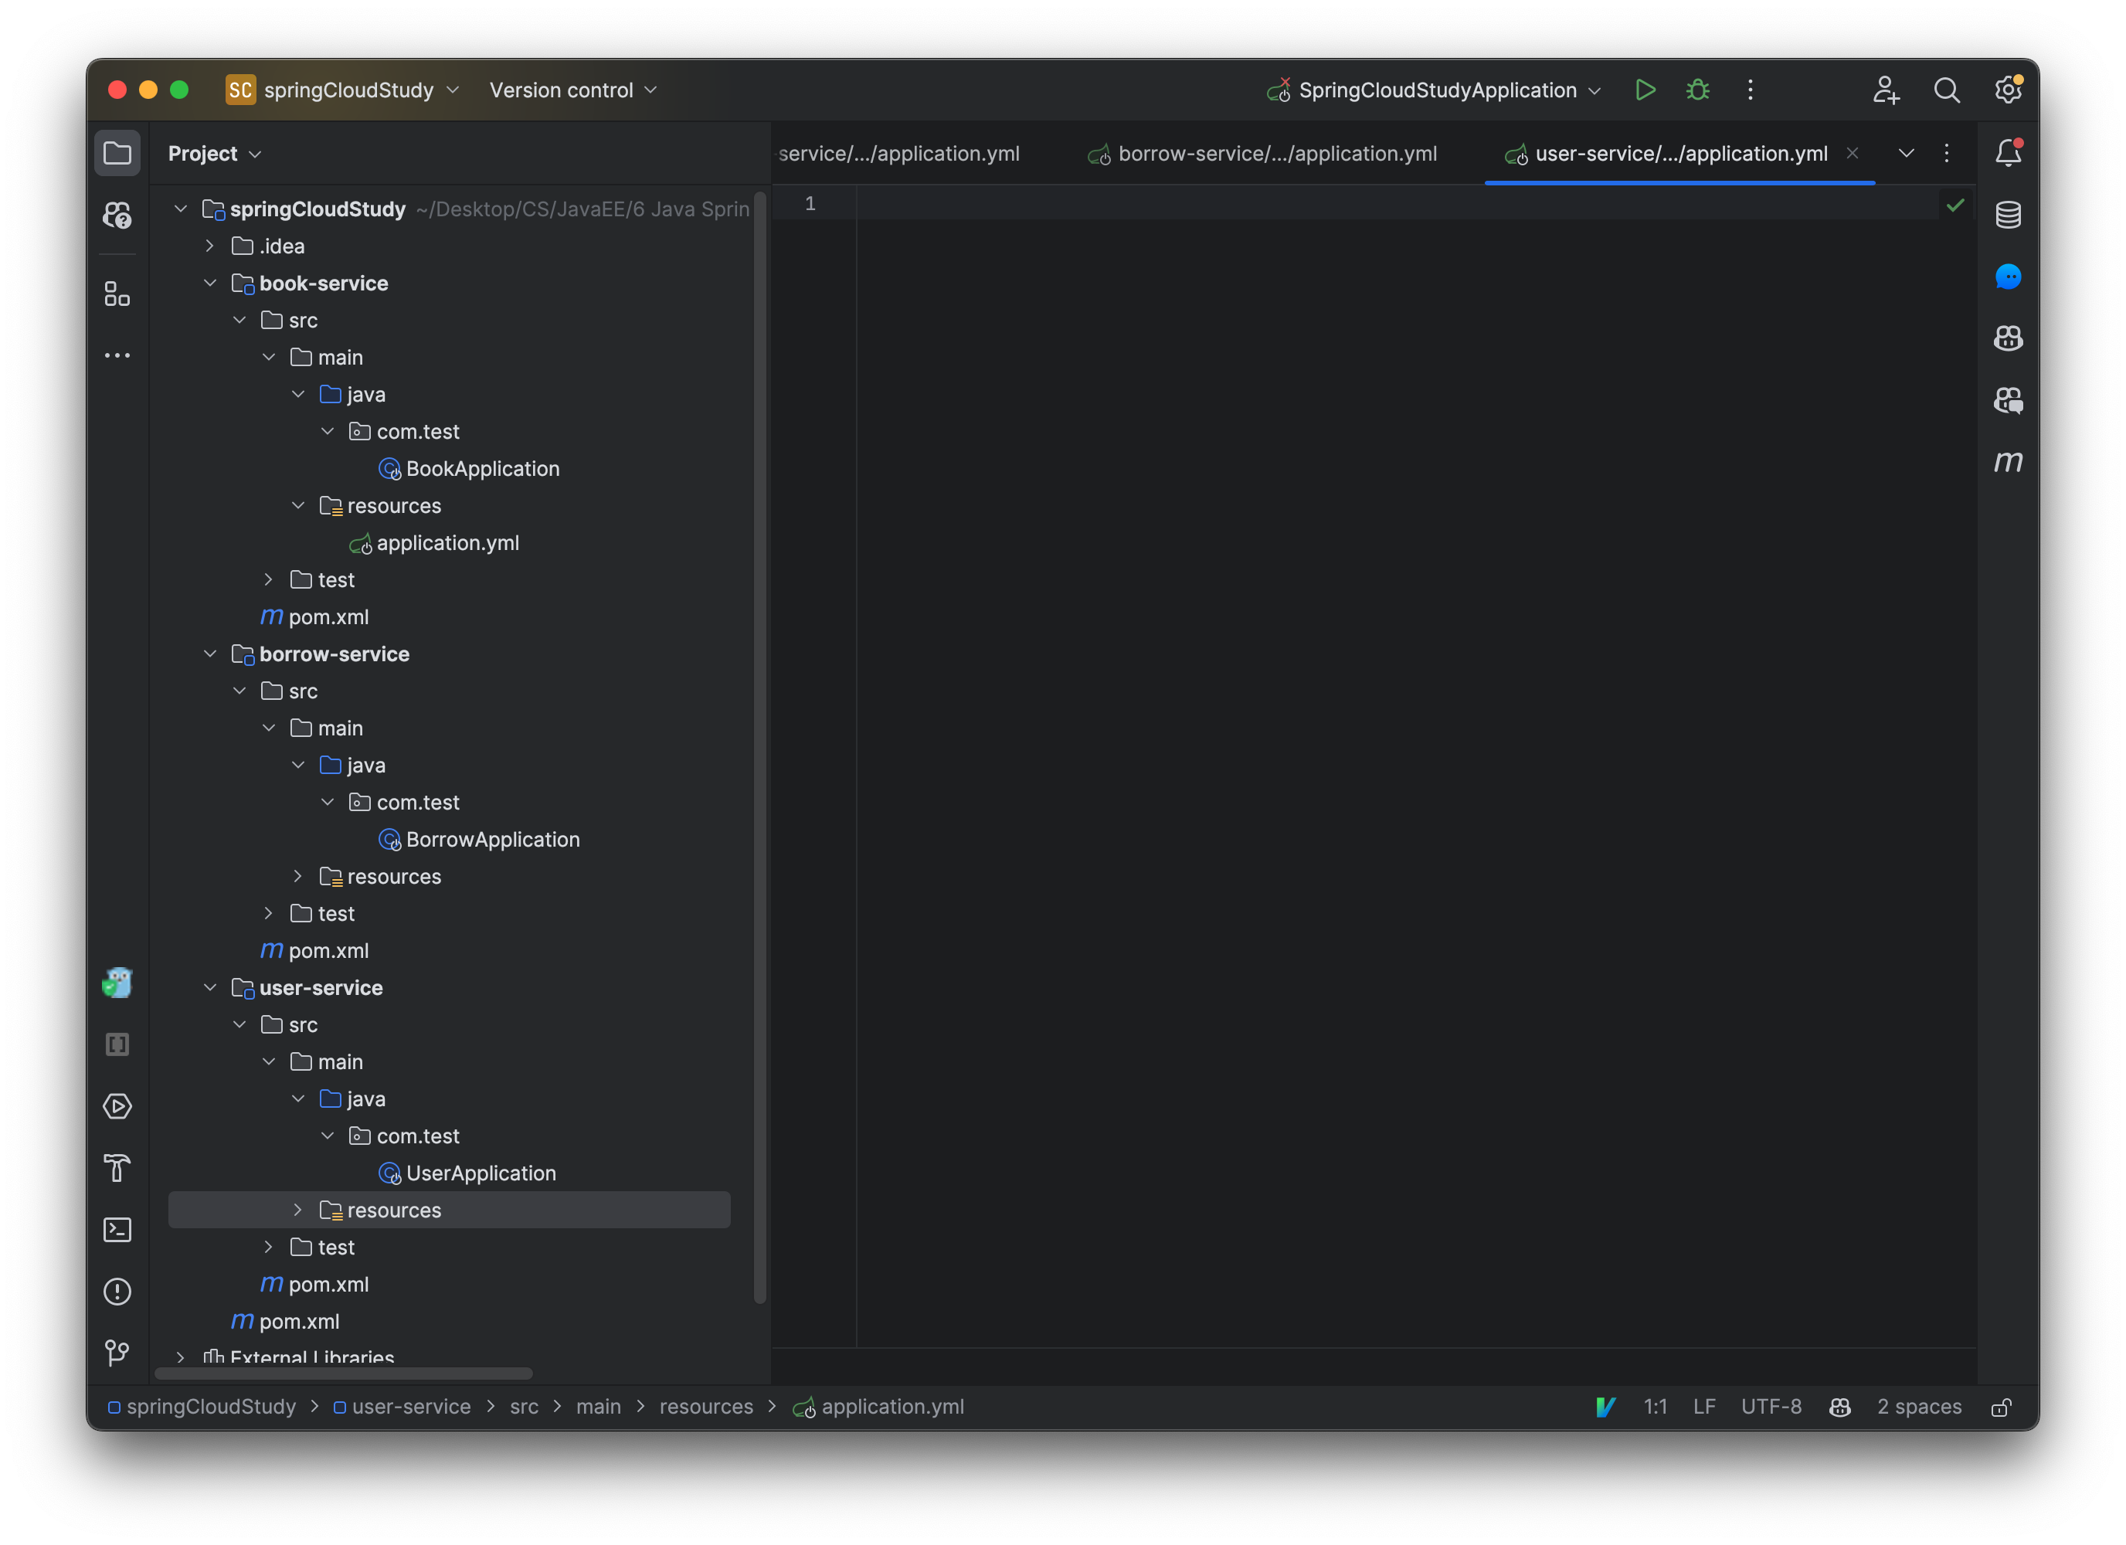The width and height of the screenshot is (2126, 1545).
Task: Open the Project tool window folder icon
Action: click(117, 153)
